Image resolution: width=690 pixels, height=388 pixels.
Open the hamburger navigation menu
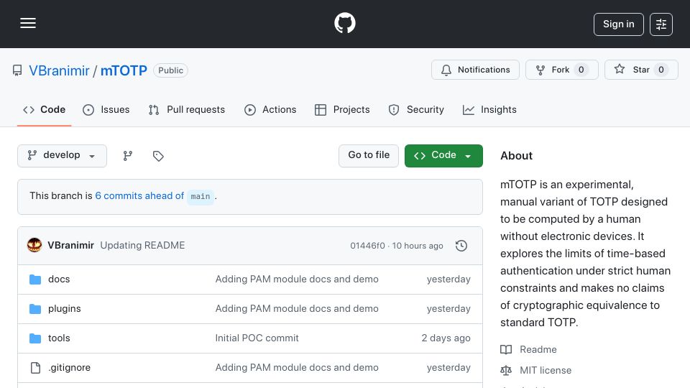[x=28, y=23]
